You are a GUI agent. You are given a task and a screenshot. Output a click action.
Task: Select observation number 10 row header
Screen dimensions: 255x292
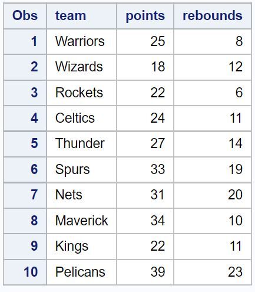[25, 272]
